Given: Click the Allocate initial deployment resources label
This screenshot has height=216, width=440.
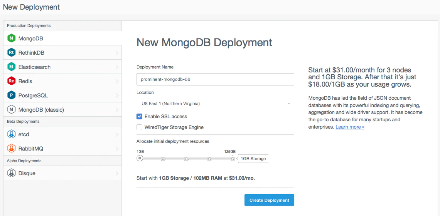Looking at the screenshot, I should [173, 141].
